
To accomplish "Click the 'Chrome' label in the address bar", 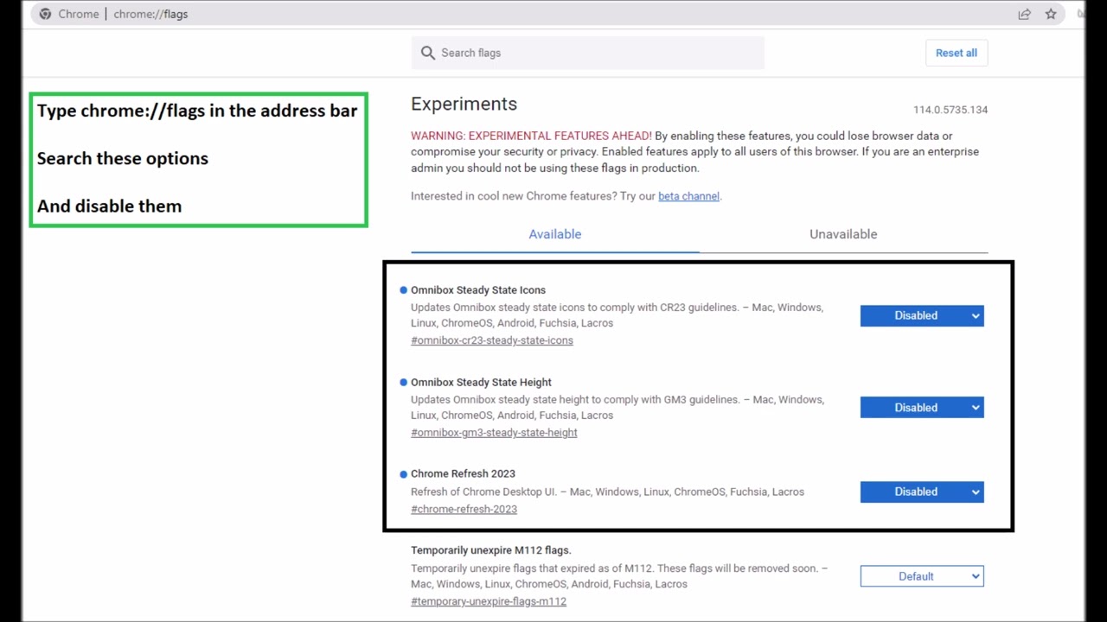I will [x=79, y=14].
